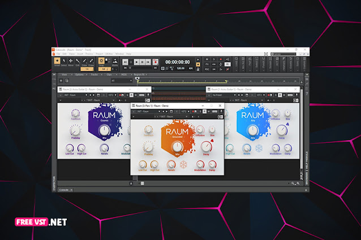The height and width of the screenshot is (240, 361).
Task: Click the 00:00:00:00 time display
Action: [178, 62]
